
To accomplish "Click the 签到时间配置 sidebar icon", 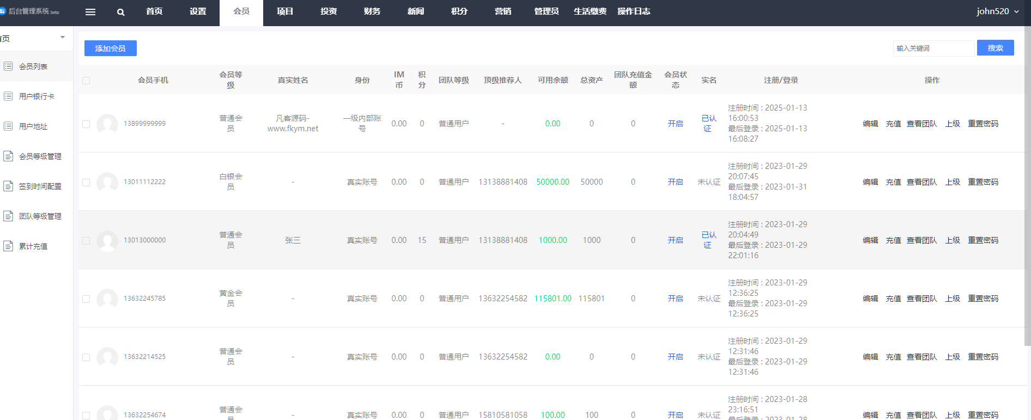I will click(x=8, y=186).
